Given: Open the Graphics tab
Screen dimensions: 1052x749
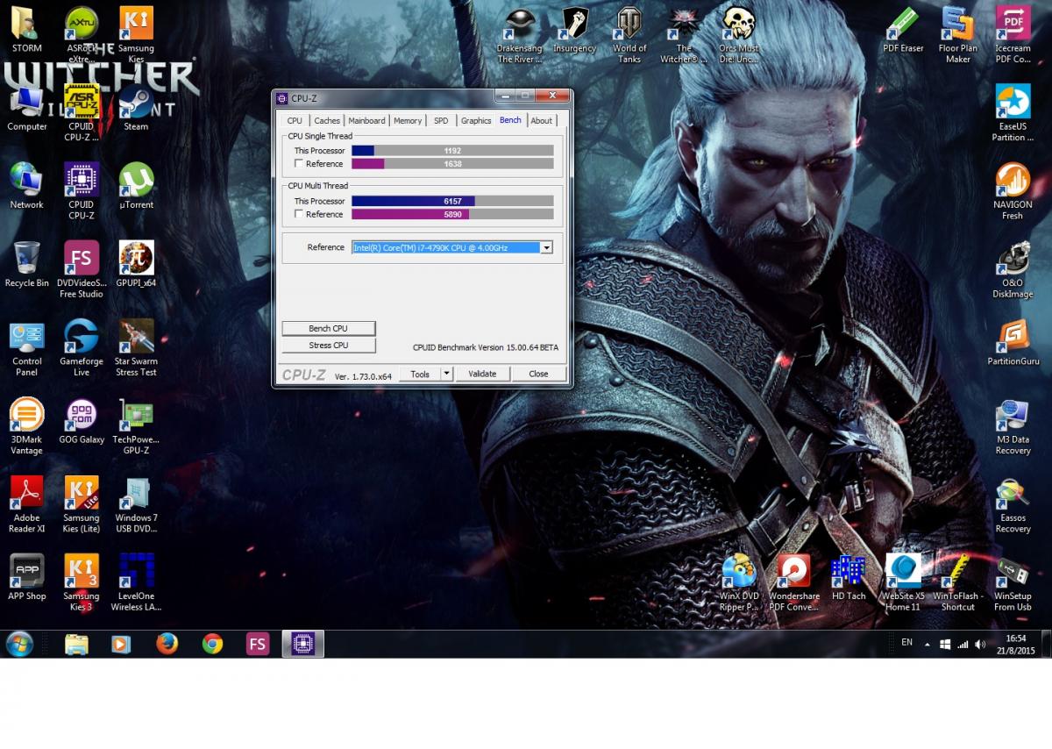Looking at the screenshot, I should coord(476,121).
